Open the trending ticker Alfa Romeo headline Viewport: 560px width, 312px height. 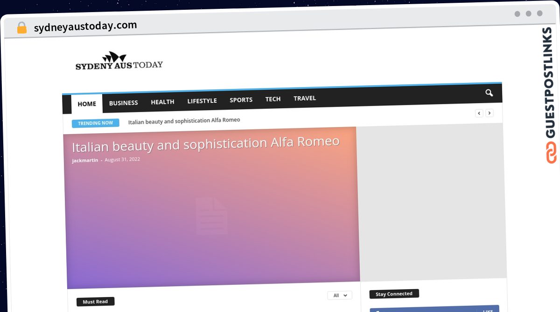[184, 121]
